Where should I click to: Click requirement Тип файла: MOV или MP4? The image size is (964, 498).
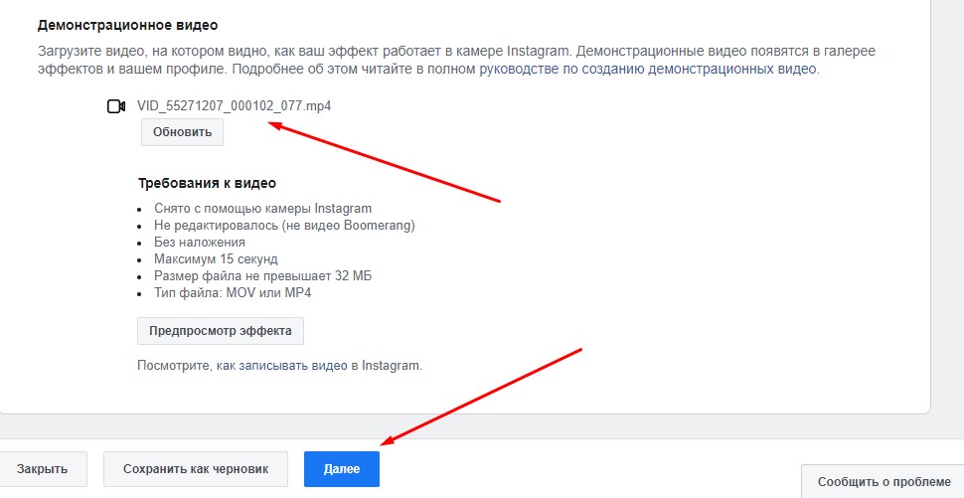pyautogui.click(x=239, y=292)
